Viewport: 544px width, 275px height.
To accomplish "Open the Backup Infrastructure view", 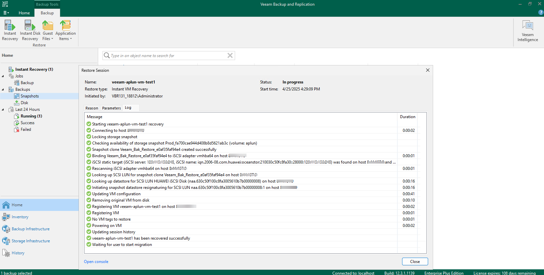I will pos(39,229).
